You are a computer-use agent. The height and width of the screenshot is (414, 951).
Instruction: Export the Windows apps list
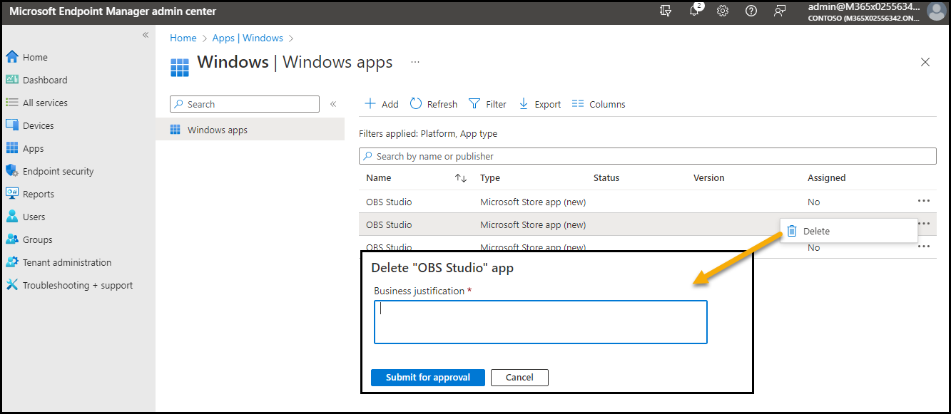(539, 104)
